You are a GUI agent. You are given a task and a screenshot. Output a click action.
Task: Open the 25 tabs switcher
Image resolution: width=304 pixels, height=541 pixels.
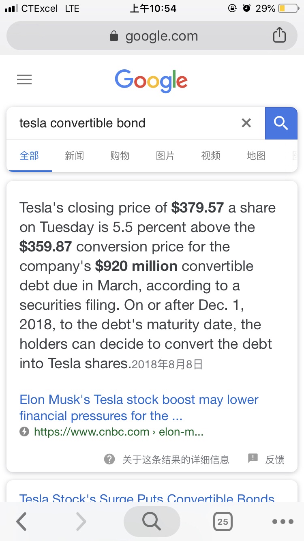coord(223,522)
